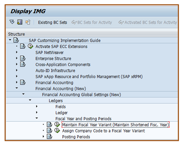
Task: Collapse the Ledgers node
Action: [30, 100]
